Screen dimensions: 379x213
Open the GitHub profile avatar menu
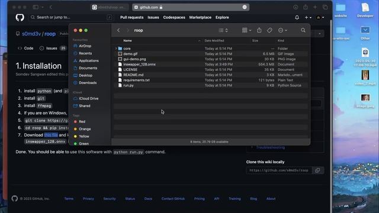pos(320,17)
